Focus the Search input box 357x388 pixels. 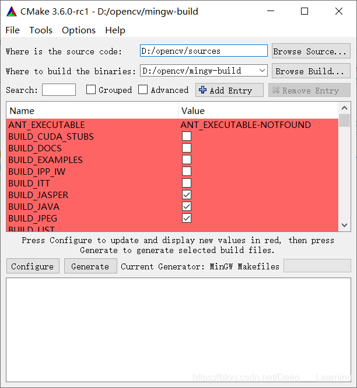point(59,89)
